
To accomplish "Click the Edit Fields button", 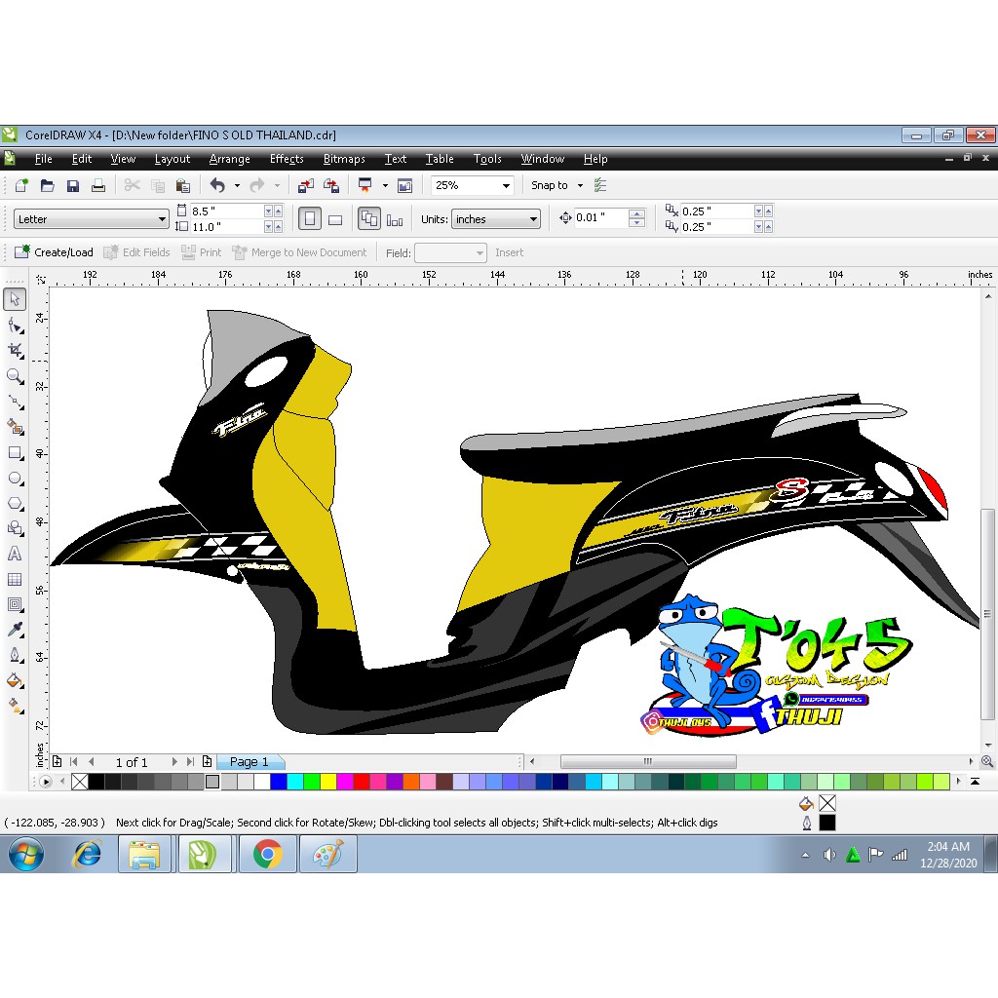I will pos(136,252).
